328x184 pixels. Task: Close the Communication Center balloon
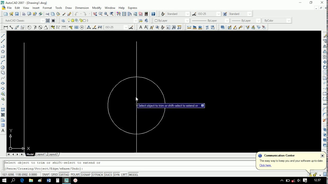pos(322,156)
